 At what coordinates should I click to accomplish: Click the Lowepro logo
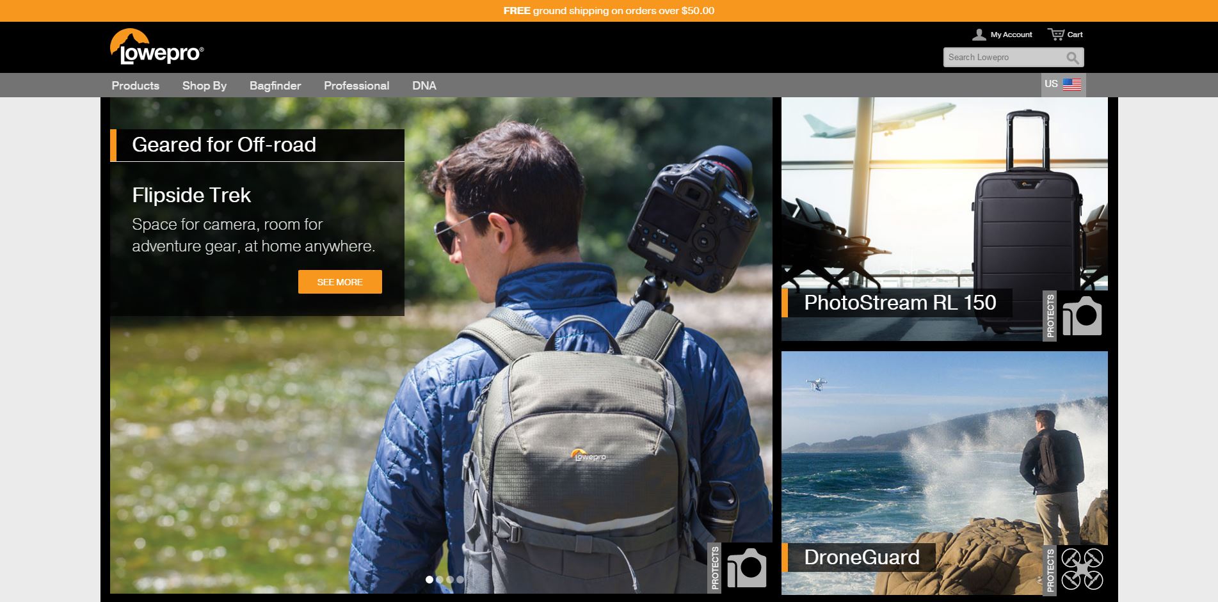coord(157,47)
